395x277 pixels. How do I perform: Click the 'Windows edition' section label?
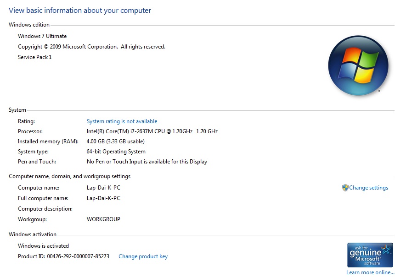coord(29,25)
